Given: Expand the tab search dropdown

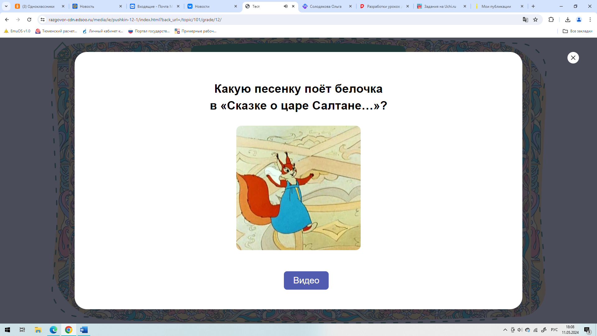Looking at the screenshot, I should [6, 6].
